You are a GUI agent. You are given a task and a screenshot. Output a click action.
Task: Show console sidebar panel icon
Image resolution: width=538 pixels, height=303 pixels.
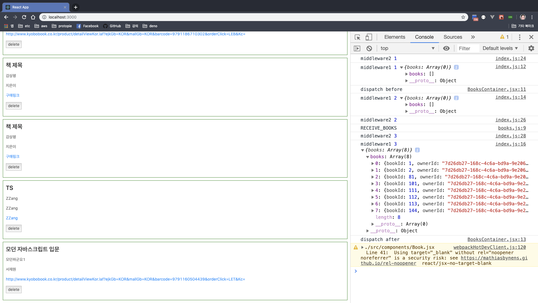click(357, 48)
